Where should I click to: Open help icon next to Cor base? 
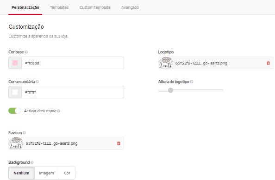pyautogui.click(x=26, y=52)
